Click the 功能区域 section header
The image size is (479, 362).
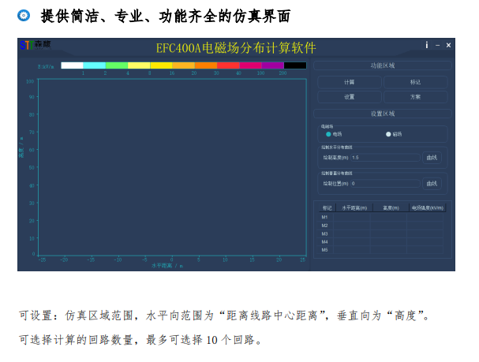383,65
